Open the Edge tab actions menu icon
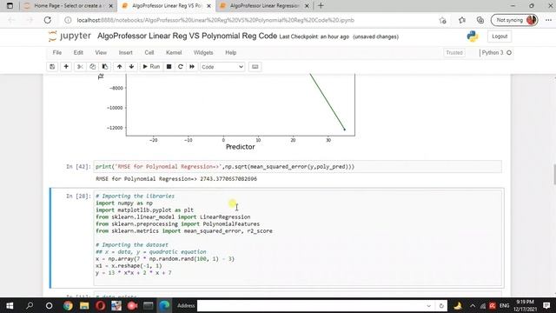556x313 pixels. (x=10, y=6)
